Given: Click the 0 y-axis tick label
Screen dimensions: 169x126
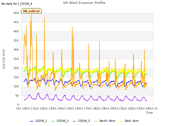Looking at the screenshot, I should coord(18,105).
